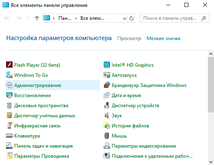This screenshot has height=165, width=214.
Task: Click the Восстановление icon
Action: click(x=9, y=95)
